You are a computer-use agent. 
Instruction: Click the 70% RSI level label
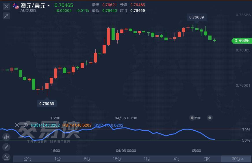tap(246, 129)
